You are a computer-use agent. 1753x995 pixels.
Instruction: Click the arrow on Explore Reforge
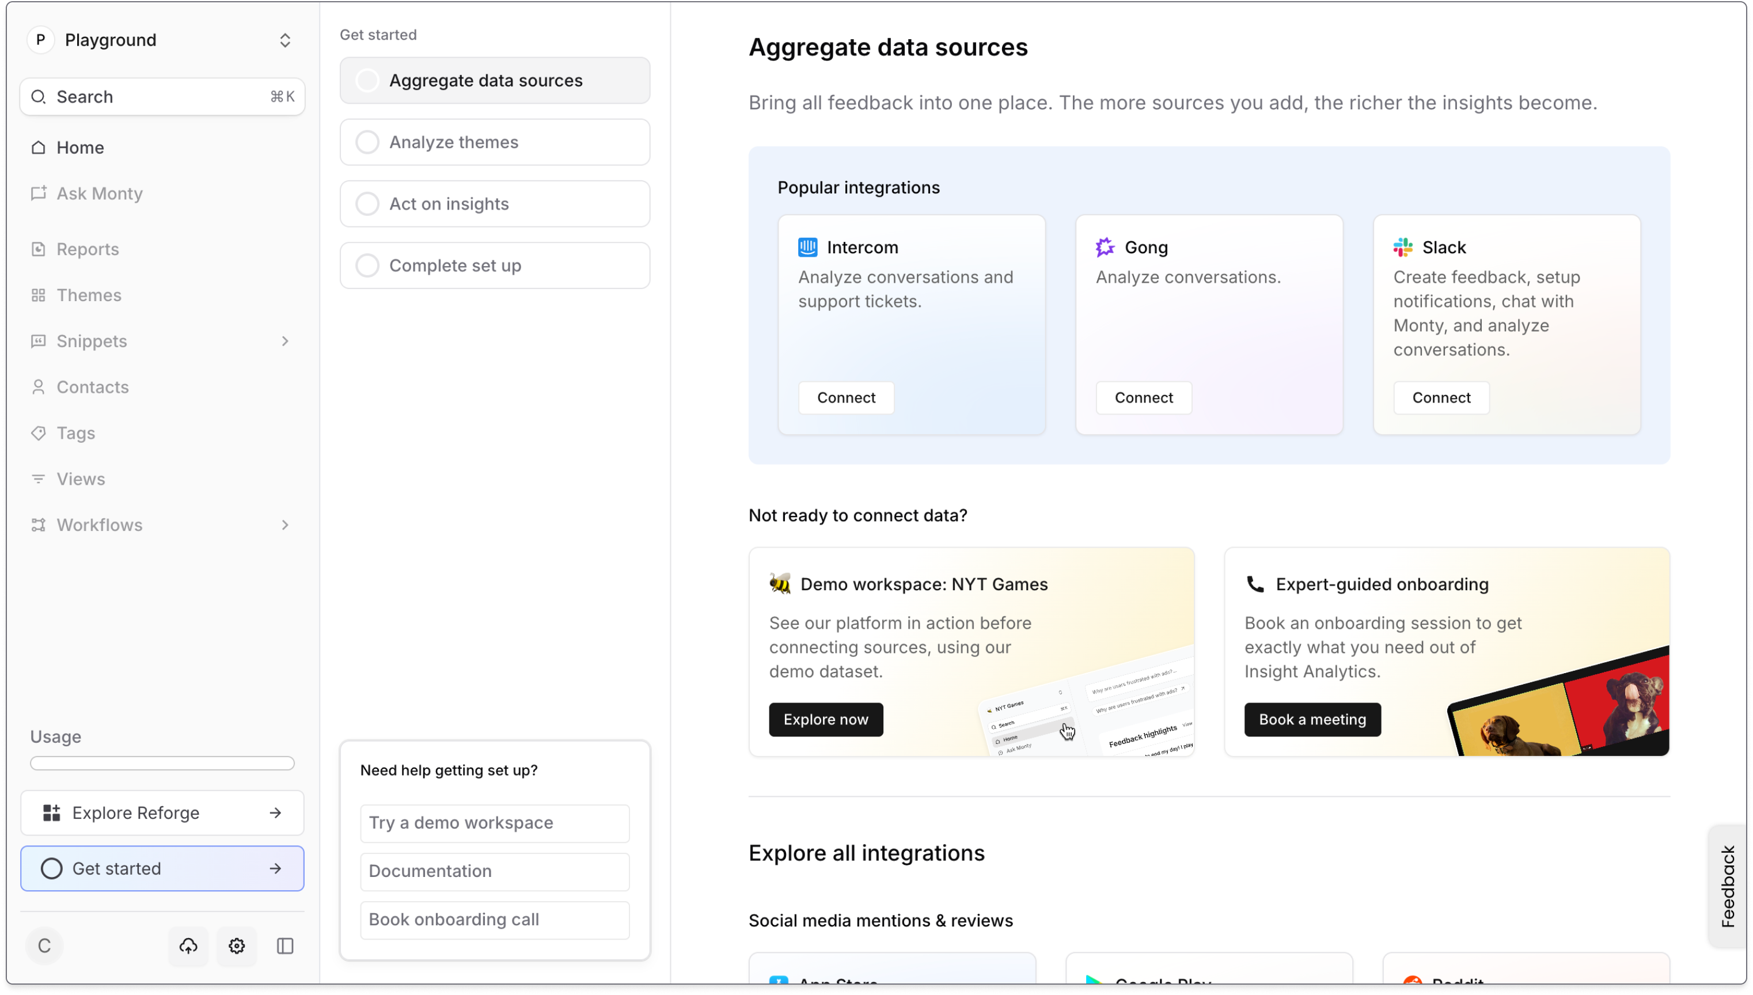click(275, 813)
